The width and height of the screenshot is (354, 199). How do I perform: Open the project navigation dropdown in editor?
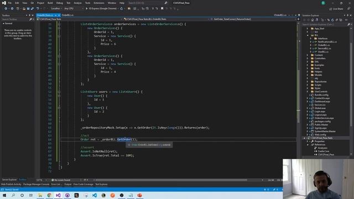click(x=80, y=19)
